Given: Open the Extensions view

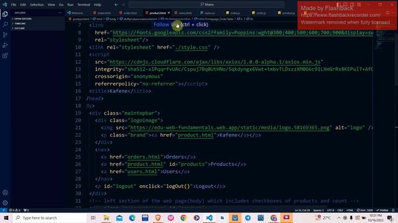Looking at the screenshot, I should pyautogui.click(x=5, y=56).
